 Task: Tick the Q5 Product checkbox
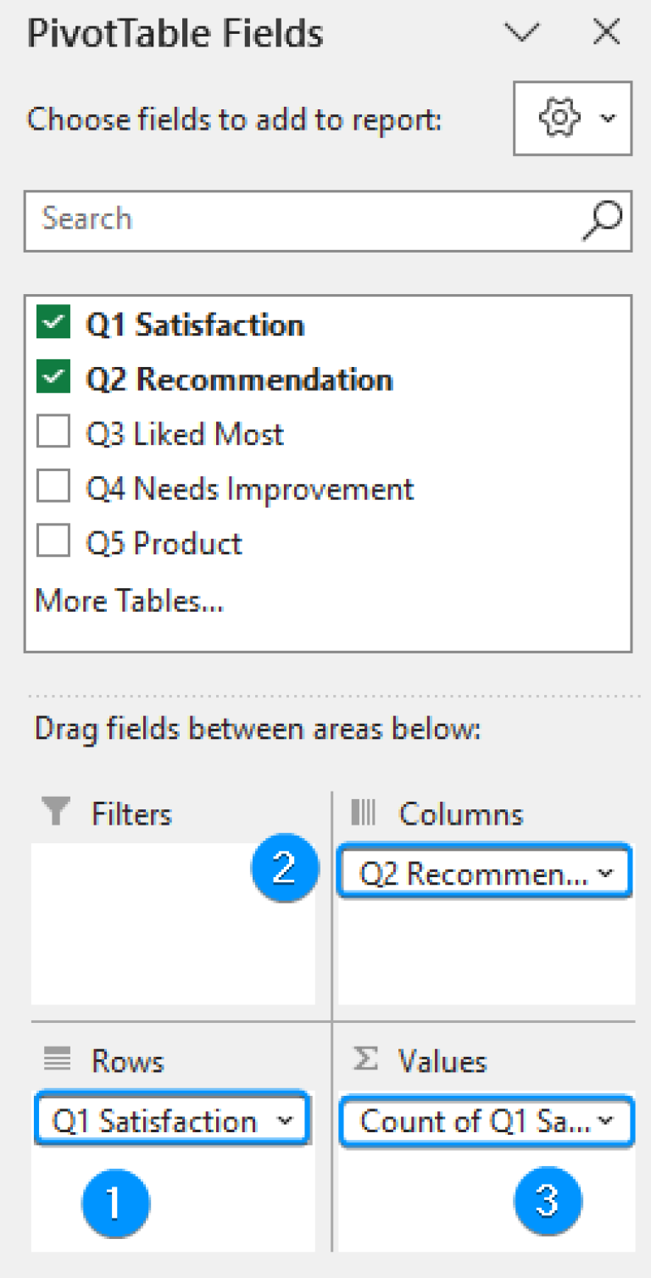tap(53, 542)
